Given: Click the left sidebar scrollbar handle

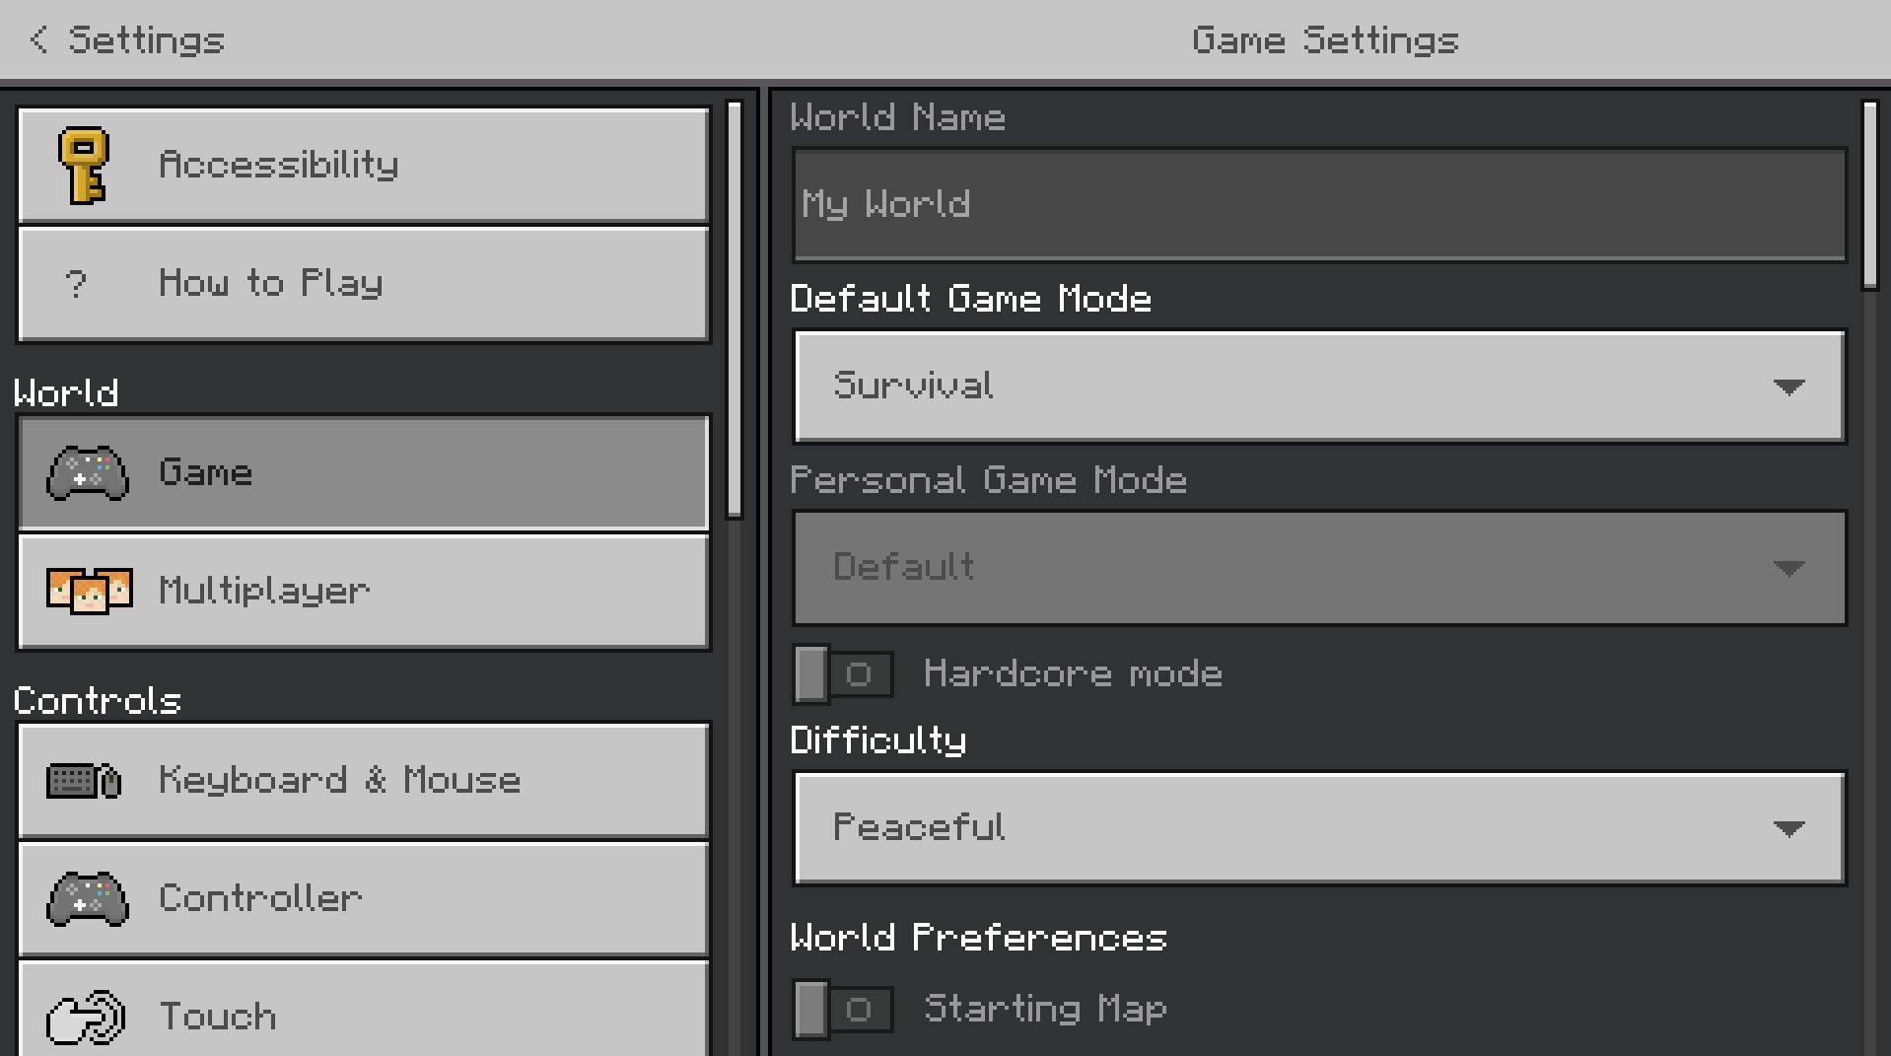Looking at the screenshot, I should point(735,309).
